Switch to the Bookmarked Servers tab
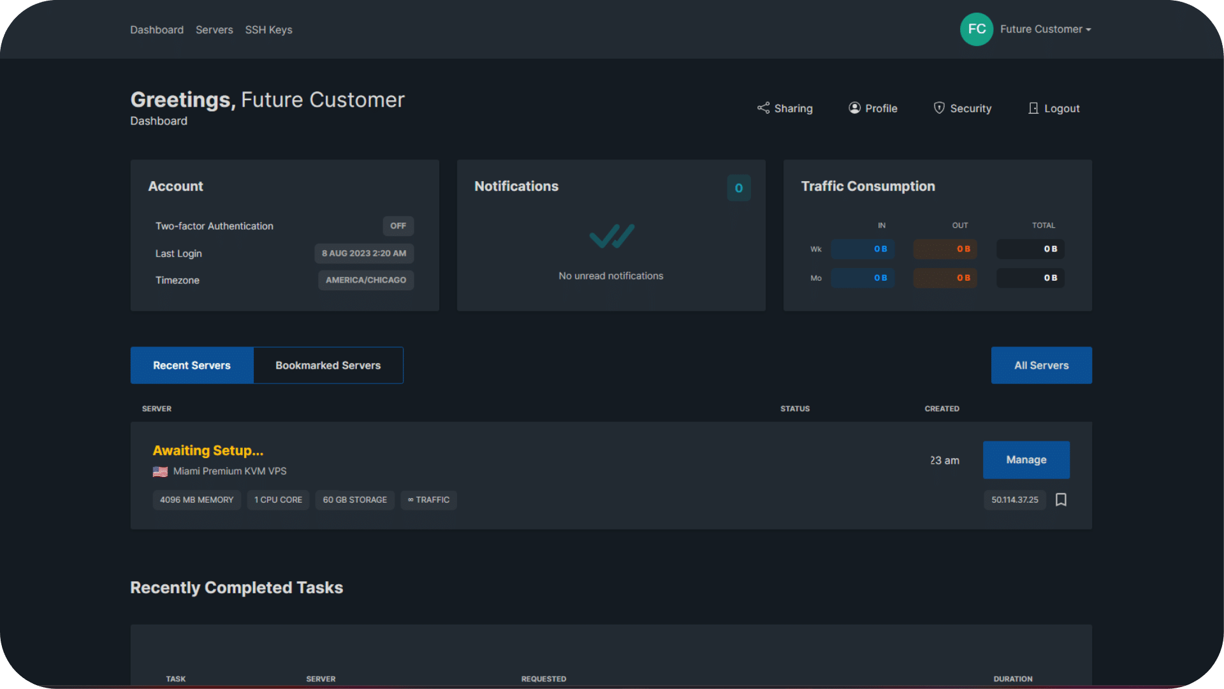 click(328, 365)
